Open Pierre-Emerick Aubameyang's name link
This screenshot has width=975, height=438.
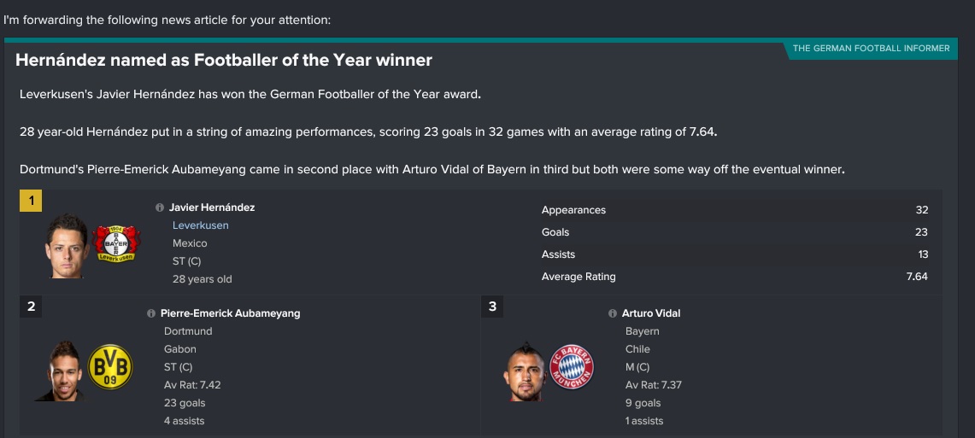click(x=230, y=313)
